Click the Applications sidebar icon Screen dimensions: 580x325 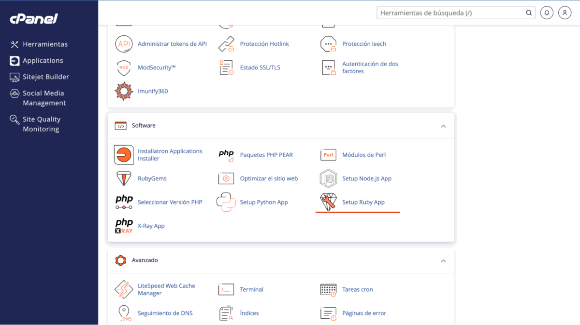[x=14, y=61]
